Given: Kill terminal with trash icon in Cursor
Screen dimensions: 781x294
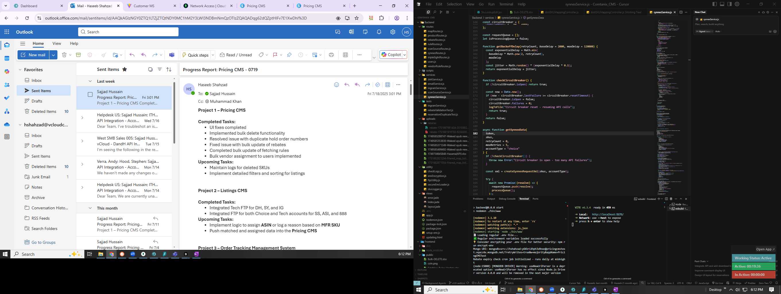Looking at the screenshot, I should pyautogui.click(x=671, y=199).
